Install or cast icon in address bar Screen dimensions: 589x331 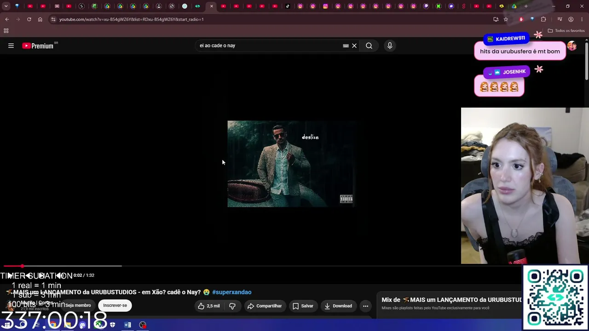pos(496,19)
